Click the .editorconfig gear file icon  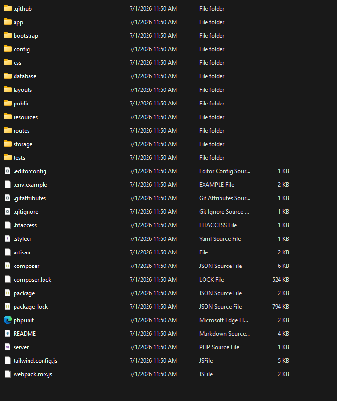coord(8,171)
